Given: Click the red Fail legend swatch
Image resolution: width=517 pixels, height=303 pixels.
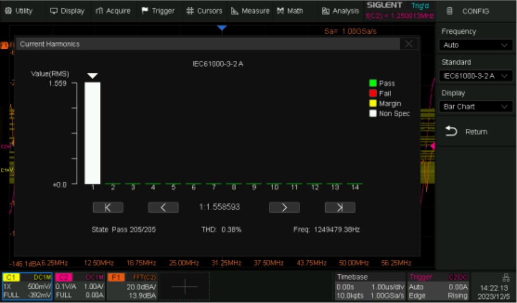Looking at the screenshot, I should (x=373, y=93).
